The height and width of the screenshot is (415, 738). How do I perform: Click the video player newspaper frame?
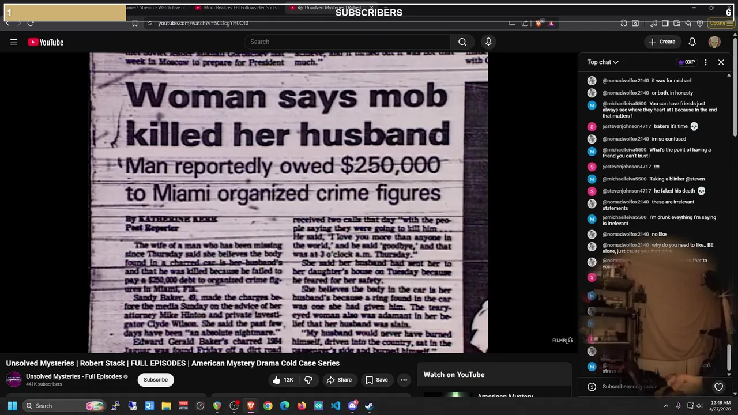tap(288, 202)
